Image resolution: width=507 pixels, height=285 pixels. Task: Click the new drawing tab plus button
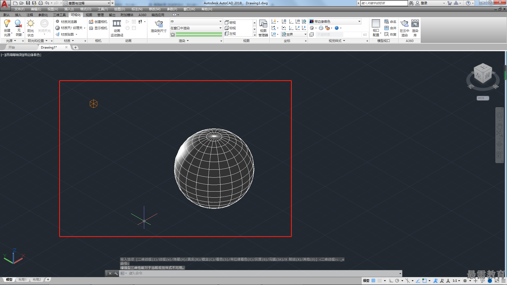(x=76, y=47)
